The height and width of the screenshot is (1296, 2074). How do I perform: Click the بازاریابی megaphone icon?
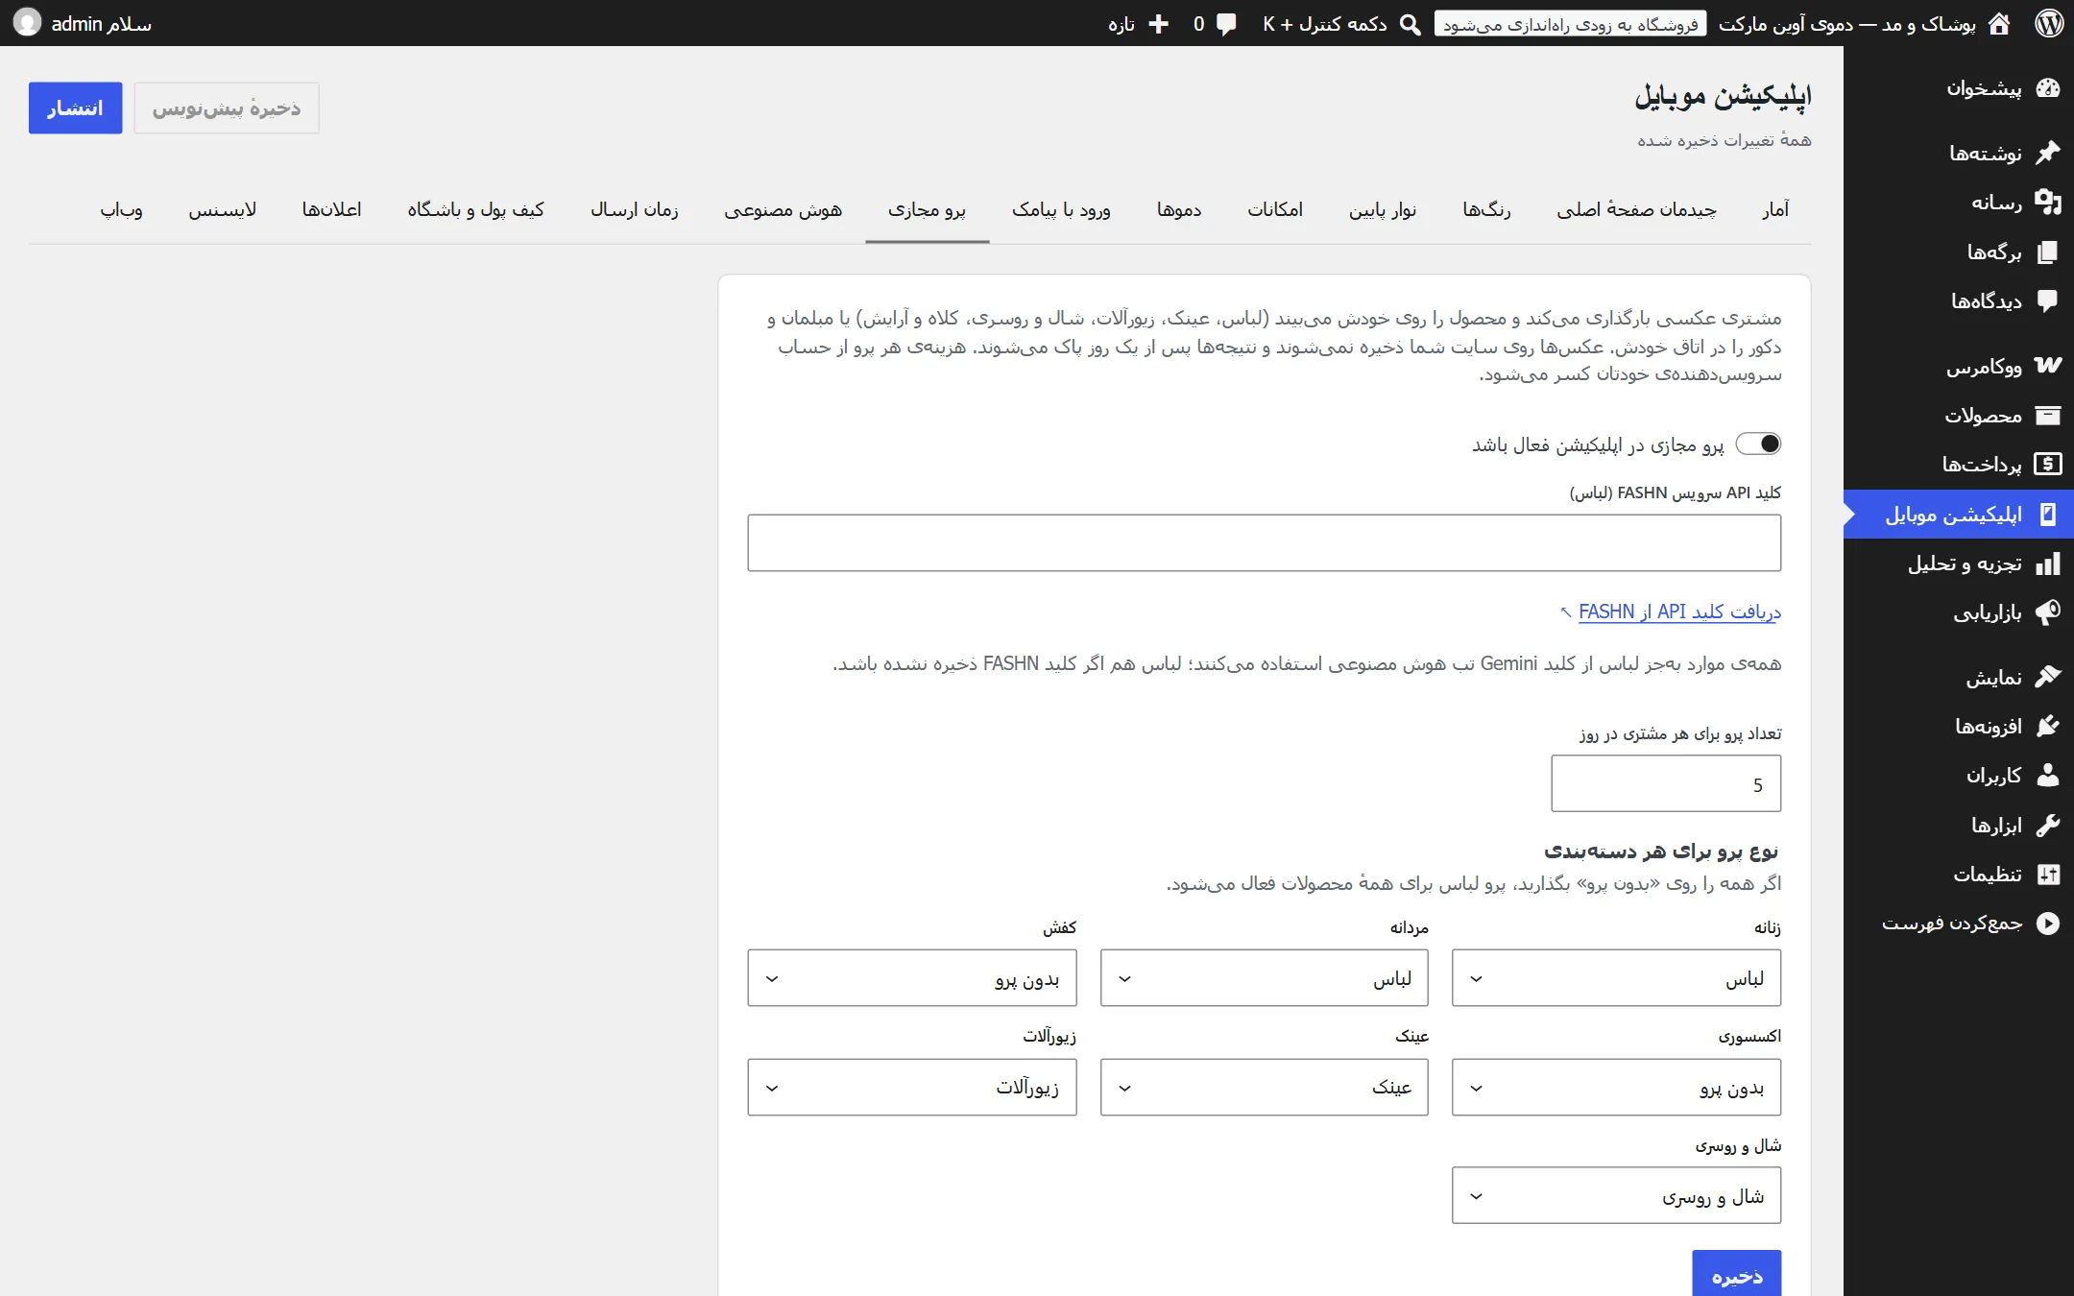pyautogui.click(x=2048, y=612)
